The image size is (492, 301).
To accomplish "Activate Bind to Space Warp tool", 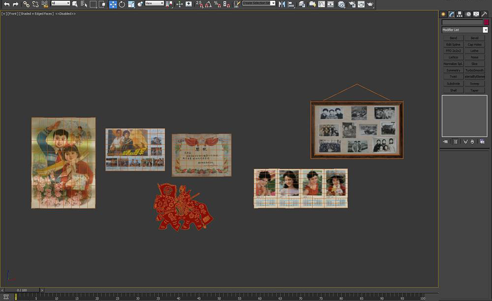I will (45, 4).
